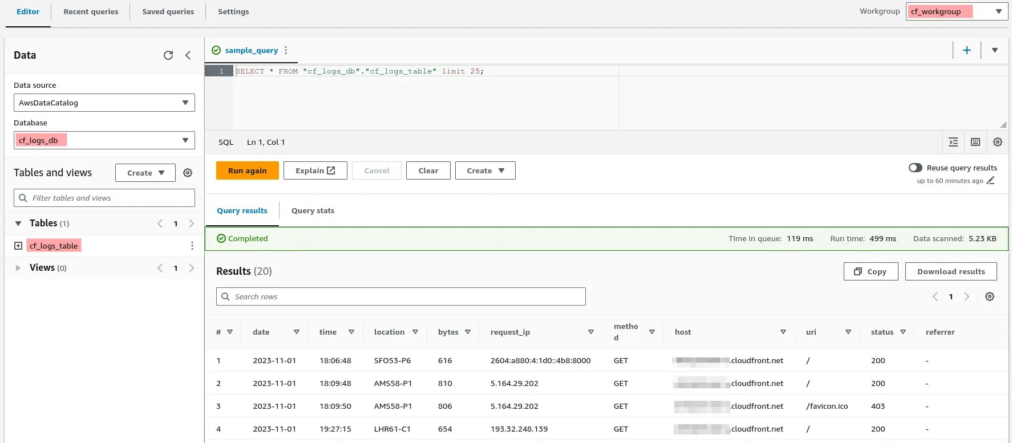Focus the Filter tables and views field
Image resolution: width=1012 pixels, height=443 pixels.
point(104,198)
